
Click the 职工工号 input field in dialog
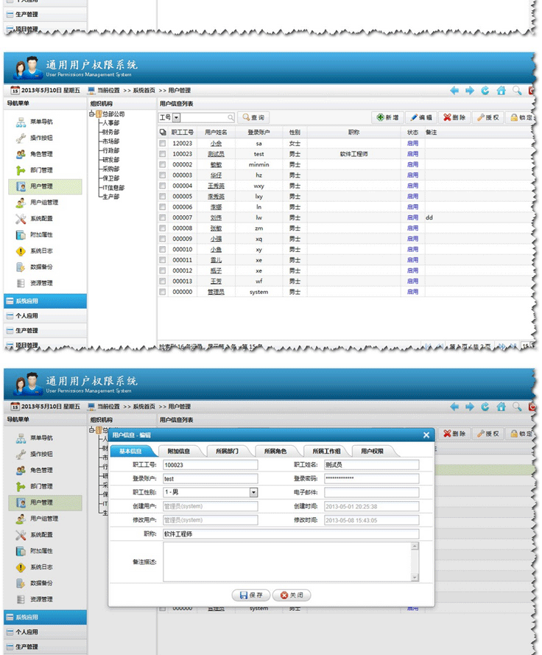(211, 465)
